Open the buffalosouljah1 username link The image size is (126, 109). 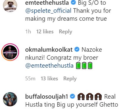pyautogui.click(x=47, y=97)
